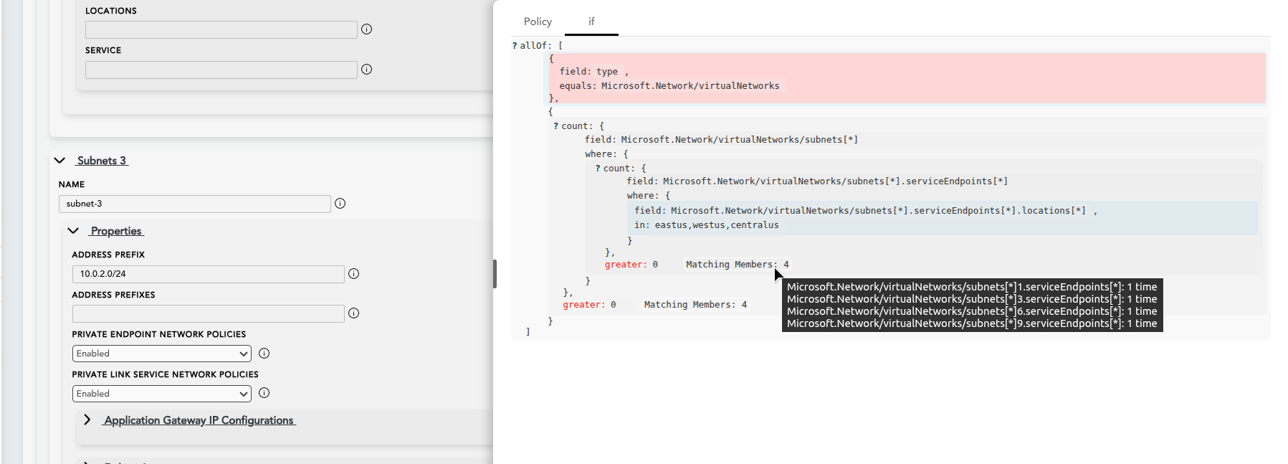Image resolution: width=1288 pixels, height=464 pixels.
Task: Open Private Endpoint Network Policies dropdown
Action: pyautogui.click(x=161, y=354)
